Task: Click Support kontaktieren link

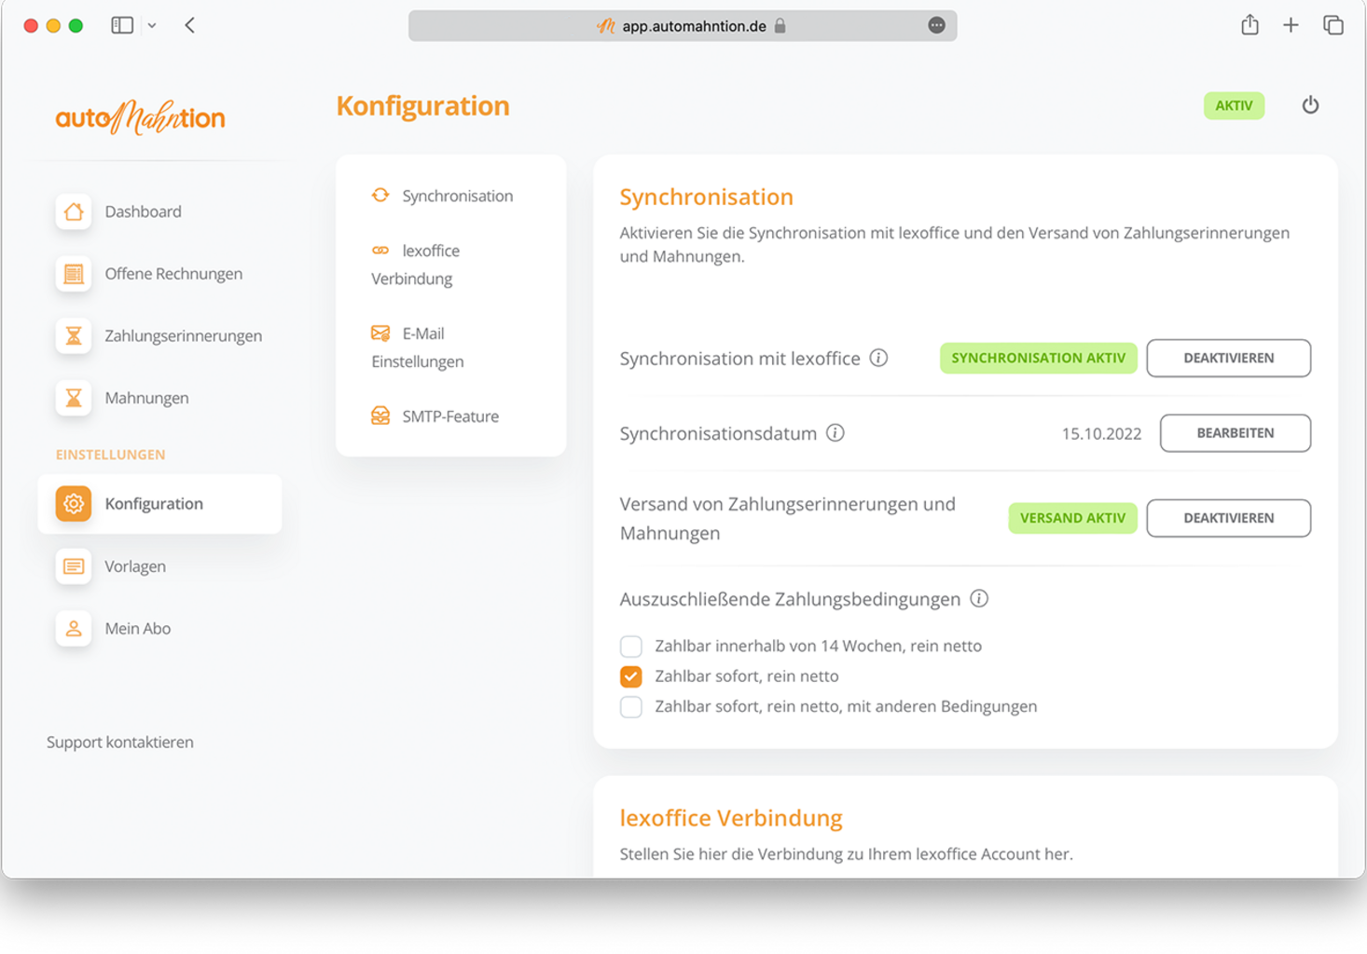Action: [x=120, y=743]
